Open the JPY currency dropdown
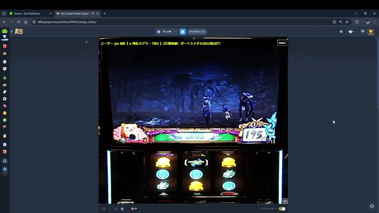The image size is (379, 213). (x=136, y=209)
